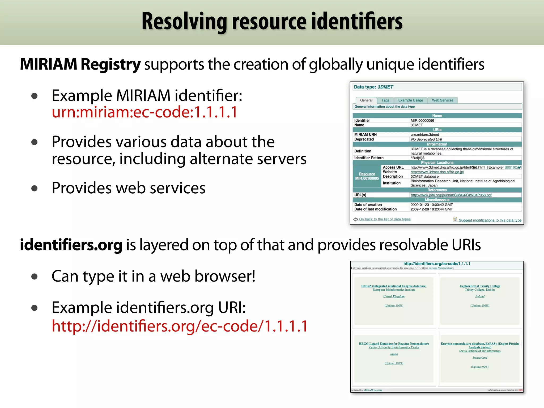544x408 pixels.
Task: Click the bold 'MIRIAM Registry' heading text
Action: pyautogui.click(x=80, y=64)
